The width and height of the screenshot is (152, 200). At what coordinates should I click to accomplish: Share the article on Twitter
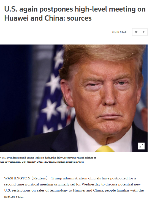click(136, 32)
